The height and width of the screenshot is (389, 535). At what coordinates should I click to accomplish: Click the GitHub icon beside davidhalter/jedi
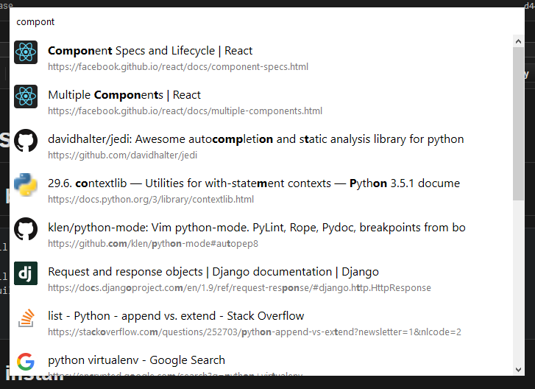26,140
